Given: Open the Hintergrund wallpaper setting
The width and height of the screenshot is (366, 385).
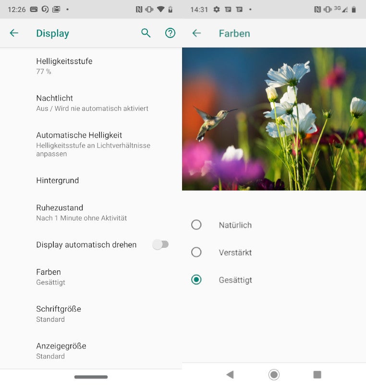Looking at the screenshot, I should pos(91,180).
